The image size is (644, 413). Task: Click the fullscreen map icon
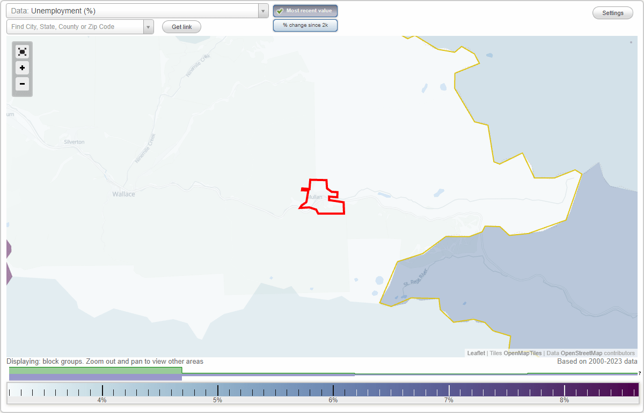coord(22,52)
